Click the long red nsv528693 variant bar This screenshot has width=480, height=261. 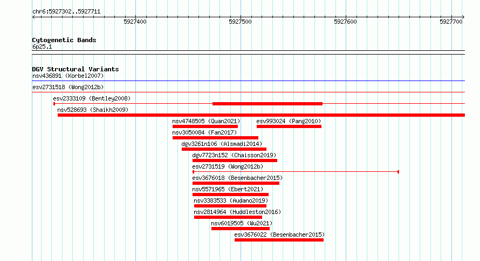261,115
